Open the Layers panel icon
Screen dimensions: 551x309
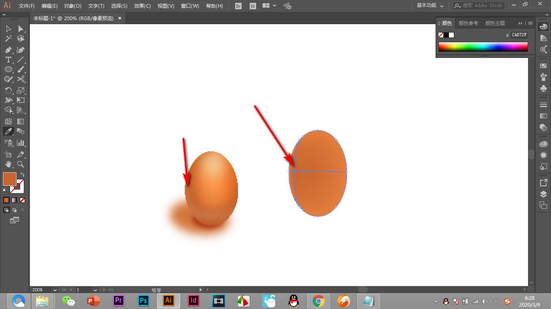pos(543,194)
